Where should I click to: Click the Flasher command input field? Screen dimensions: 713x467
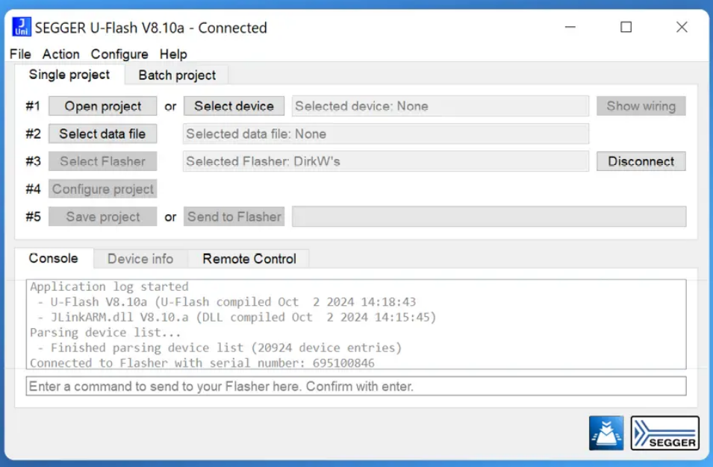355,386
